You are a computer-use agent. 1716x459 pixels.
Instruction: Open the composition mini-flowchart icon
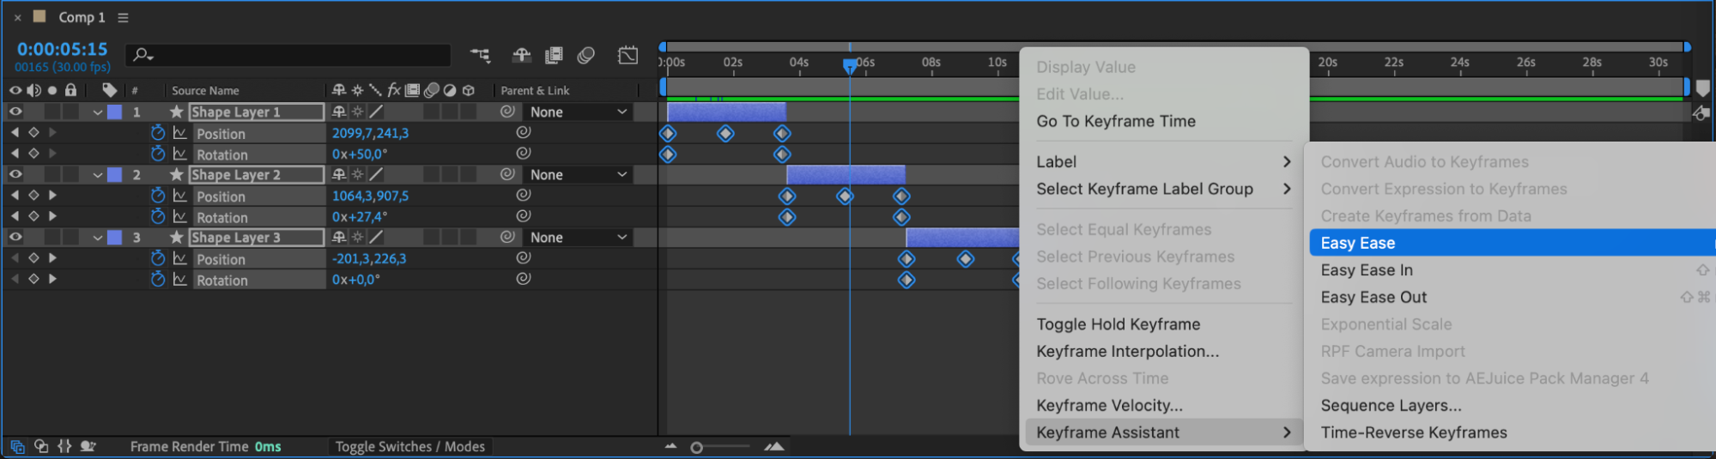pyautogui.click(x=480, y=56)
